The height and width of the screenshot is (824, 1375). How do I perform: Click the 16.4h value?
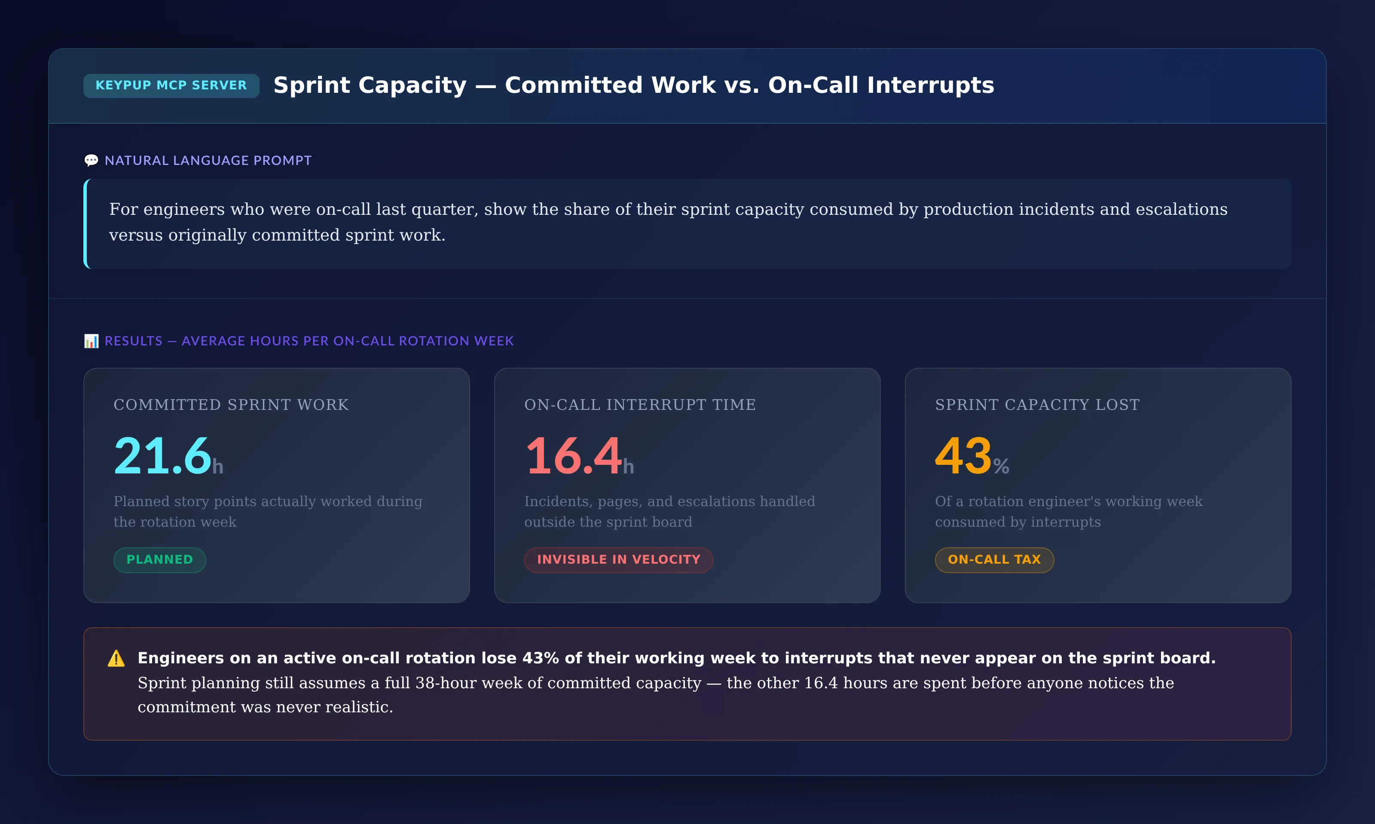579,456
